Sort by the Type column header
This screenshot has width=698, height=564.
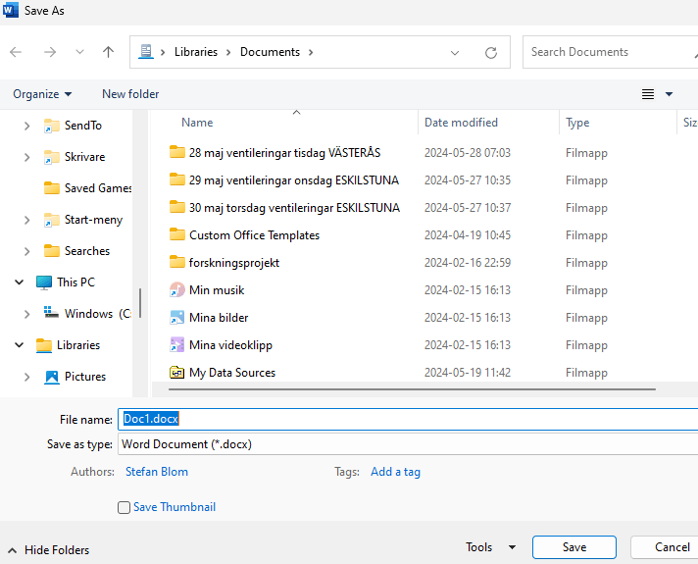[x=577, y=123]
